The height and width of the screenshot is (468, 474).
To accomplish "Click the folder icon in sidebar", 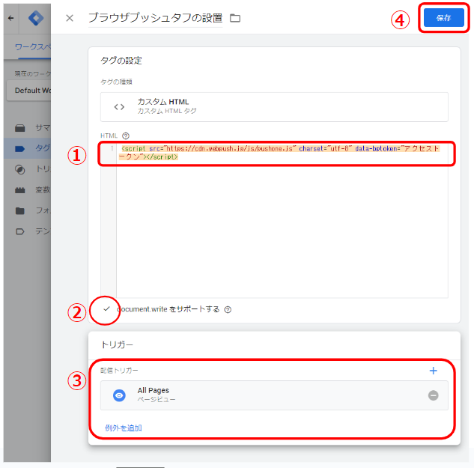I will [x=20, y=210].
